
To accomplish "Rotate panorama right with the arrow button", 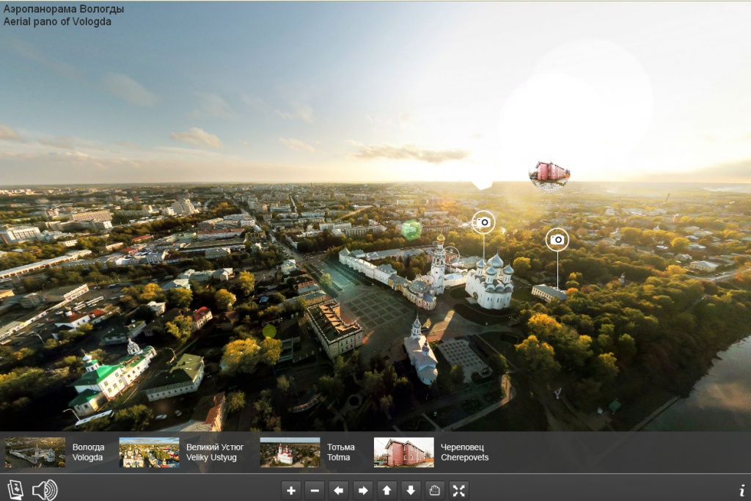I will coord(363,491).
